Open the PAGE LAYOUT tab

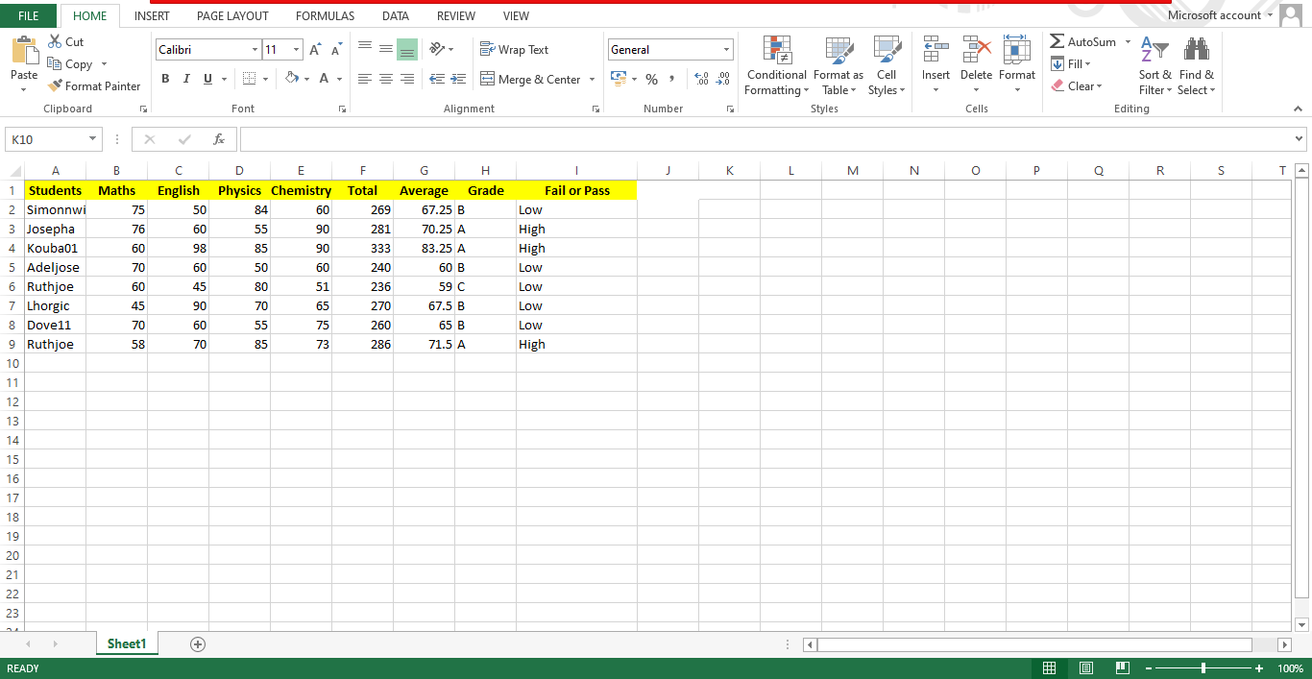(232, 15)
